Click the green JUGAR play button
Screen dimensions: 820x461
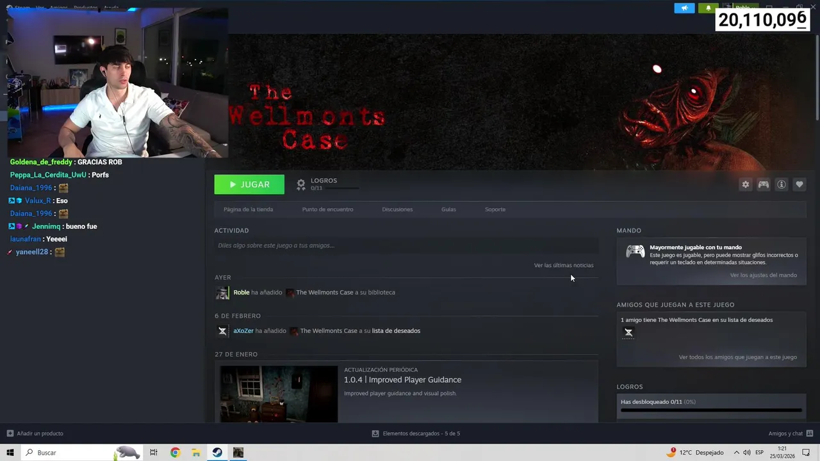click(x=249, y=184)
